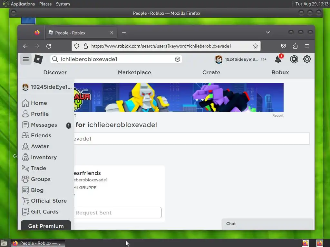Viewport: 330px width, 247px height.
Task: Click the show desktop icon in taskbar
Action: click(4, 243)
